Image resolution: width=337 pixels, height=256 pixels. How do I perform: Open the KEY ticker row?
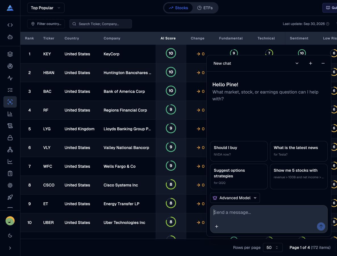(x=47, y=54)
